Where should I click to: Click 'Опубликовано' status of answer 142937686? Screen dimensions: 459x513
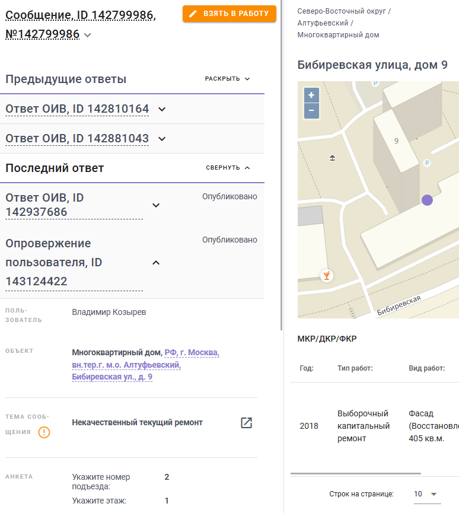point(230,197)
